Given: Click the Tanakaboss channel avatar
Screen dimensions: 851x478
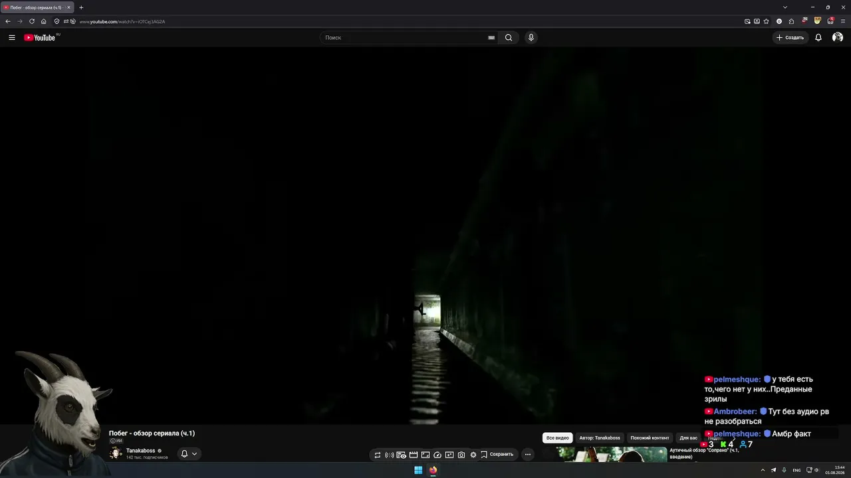Looking at the screenshot, I should (115, 453).
